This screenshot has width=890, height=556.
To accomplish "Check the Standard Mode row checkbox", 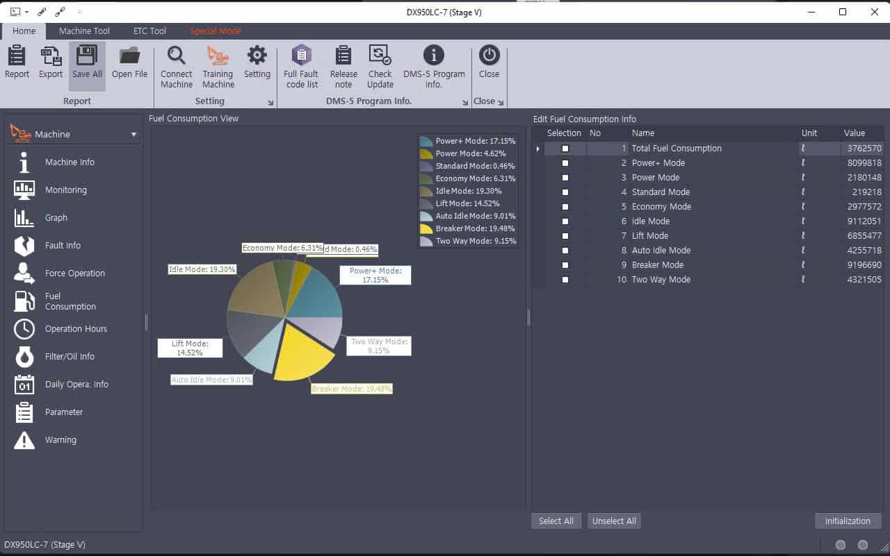I will [x=565, y=192].
